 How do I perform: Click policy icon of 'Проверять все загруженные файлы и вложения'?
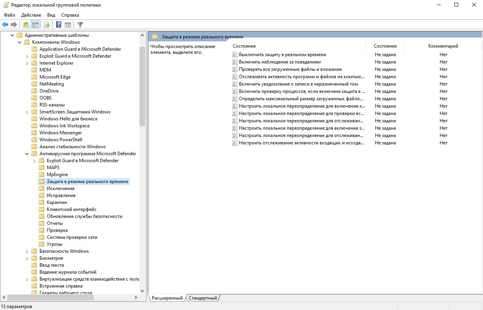pos(235,69)
